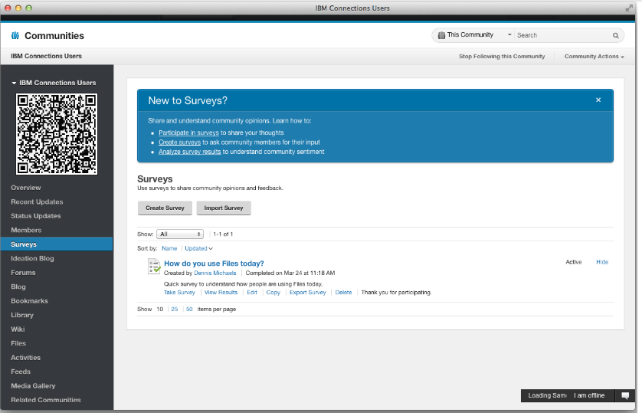This screenshot has width=642, height=416.
Task: Click the community icon in This Community selector
Action: 441,35
